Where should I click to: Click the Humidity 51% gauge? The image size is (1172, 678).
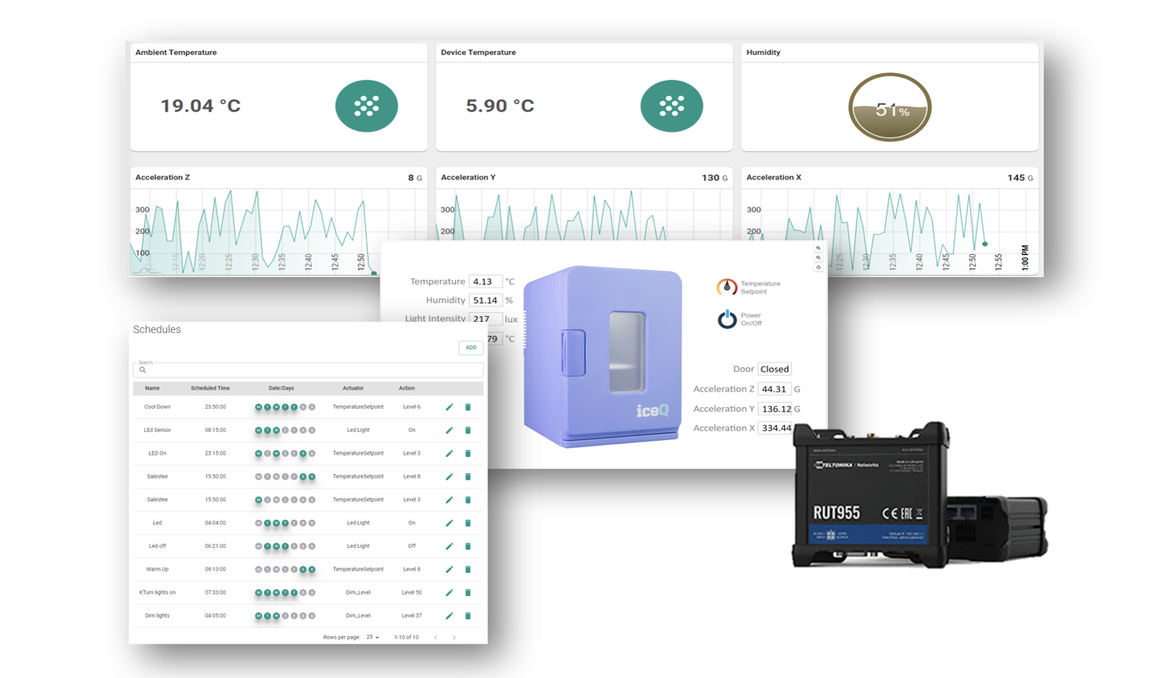[889, 107]
